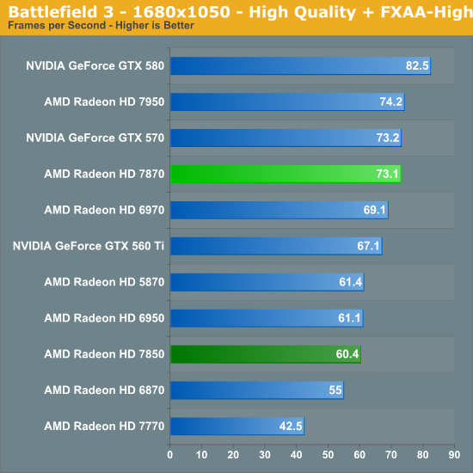The height and width of the screenshot is (473, 473).
Task: Select the AMD Radeon HD 7950 label
Action: (x=104, y=101)
